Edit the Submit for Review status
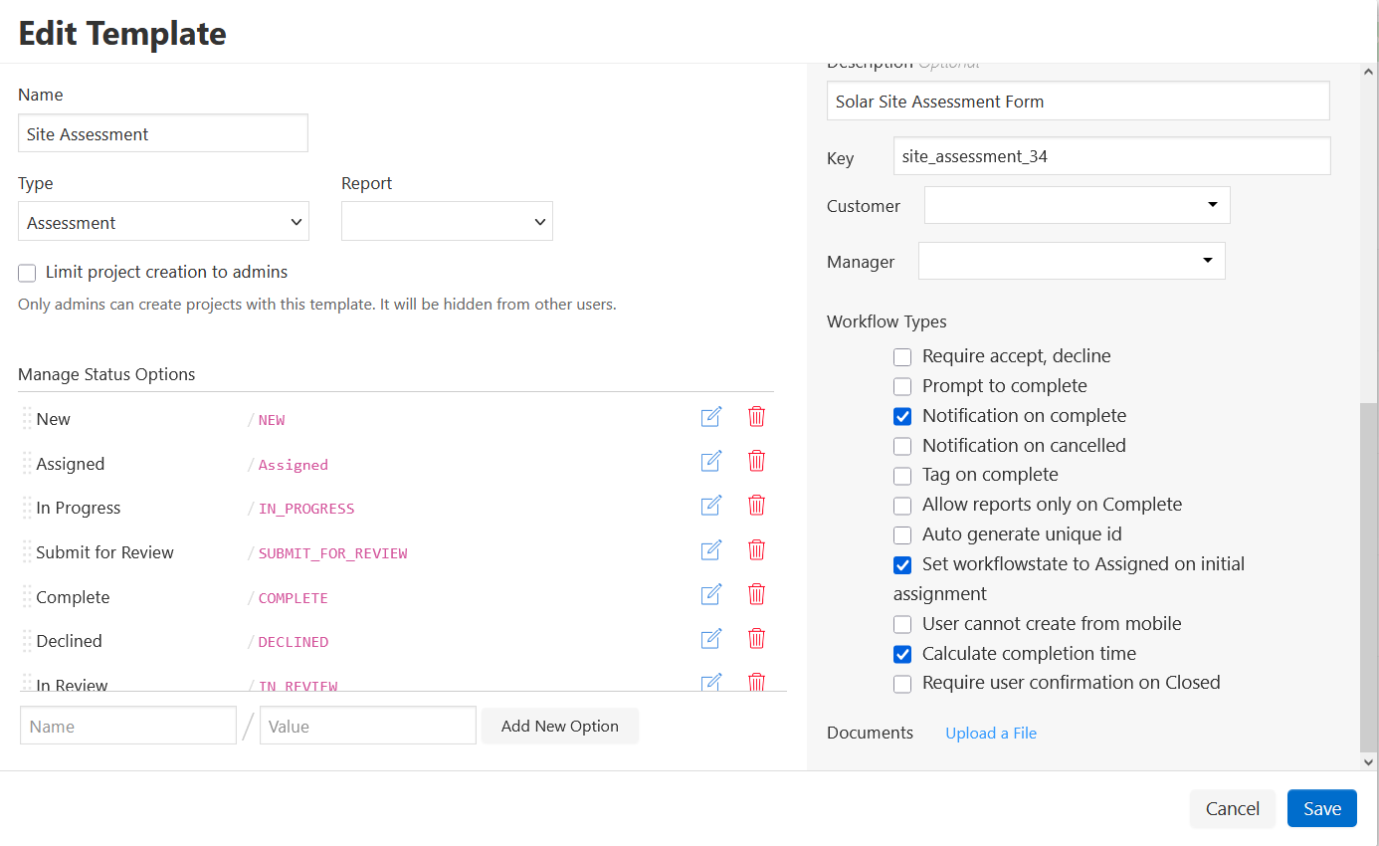This screenshot has height=846, width=1379. [711, 549]
